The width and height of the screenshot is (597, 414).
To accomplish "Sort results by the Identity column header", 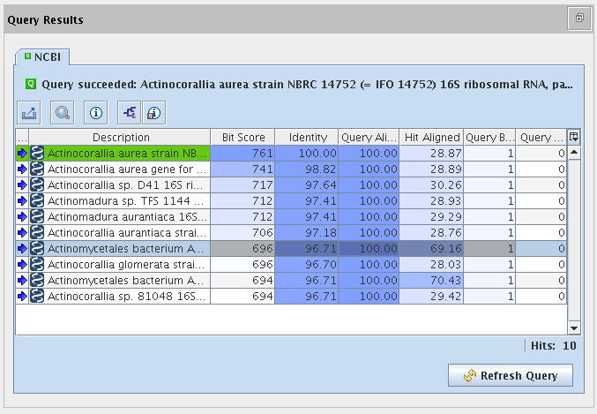I will [307, 137].
